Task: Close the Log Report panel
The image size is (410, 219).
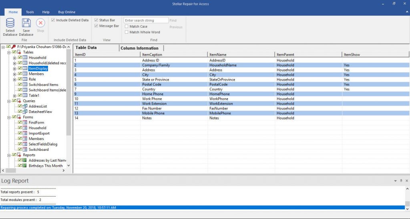Action: point(407,181)
